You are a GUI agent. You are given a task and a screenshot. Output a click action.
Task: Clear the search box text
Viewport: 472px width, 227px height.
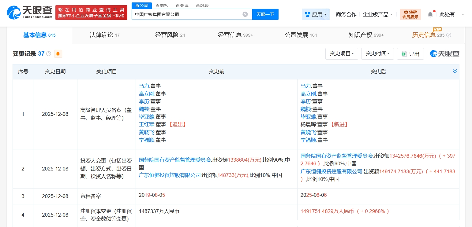coord(245,14)
